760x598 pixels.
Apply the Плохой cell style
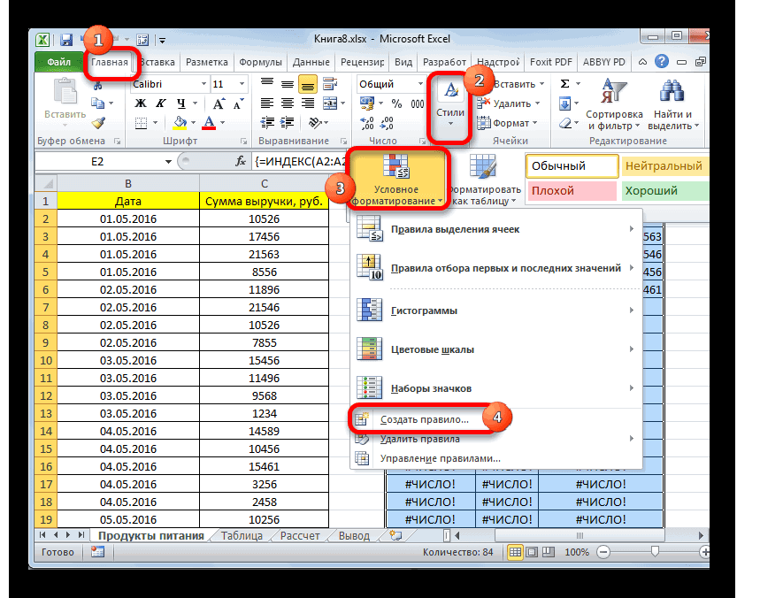point(572,190)
